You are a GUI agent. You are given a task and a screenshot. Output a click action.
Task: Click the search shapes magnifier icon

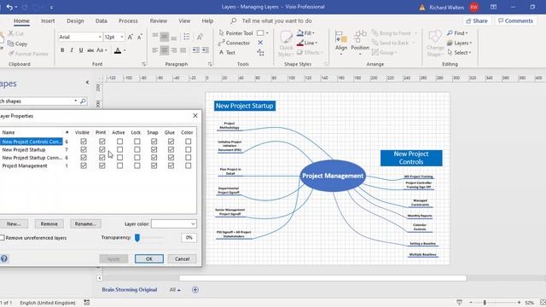pyautogui.click(x=83, y=101)
